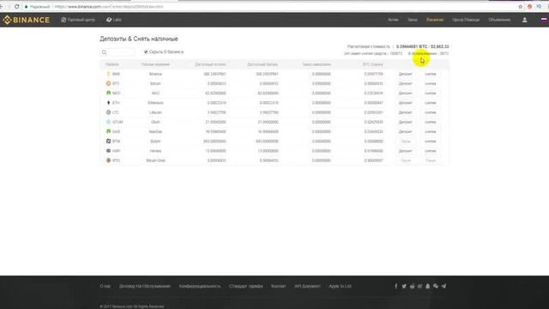Click the Bitcoin Gold name cell
Screen dimensions: 549x309
coord(155,161)
